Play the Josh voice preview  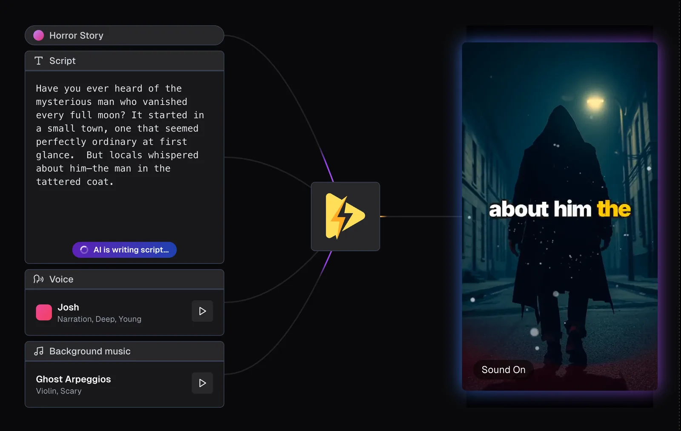(x=203, y=311)
